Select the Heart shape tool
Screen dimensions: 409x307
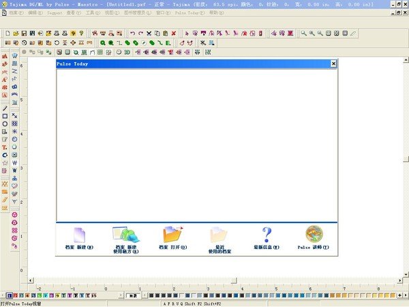(x=14, y=186)
